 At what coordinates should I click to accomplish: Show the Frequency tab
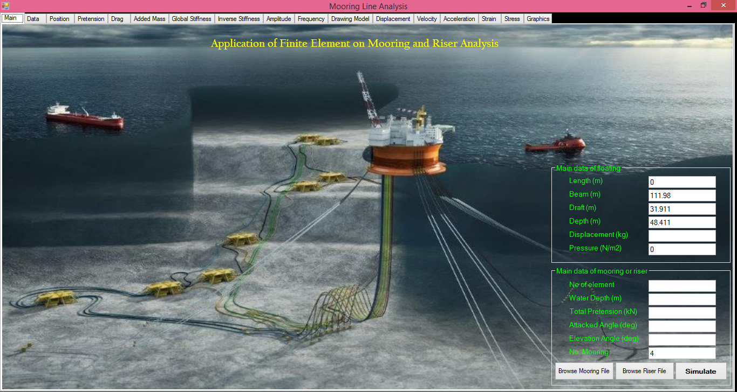pos(311,19)
